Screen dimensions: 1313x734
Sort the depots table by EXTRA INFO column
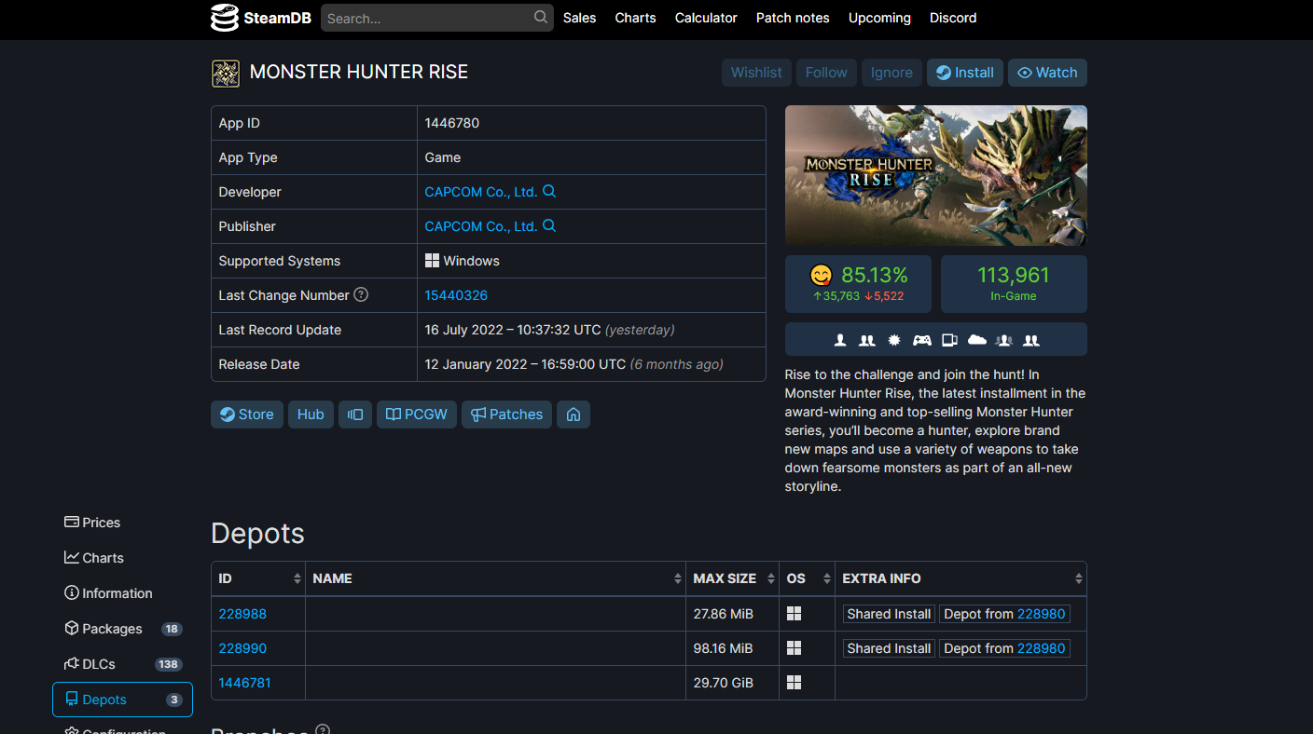tap(961, 578)
